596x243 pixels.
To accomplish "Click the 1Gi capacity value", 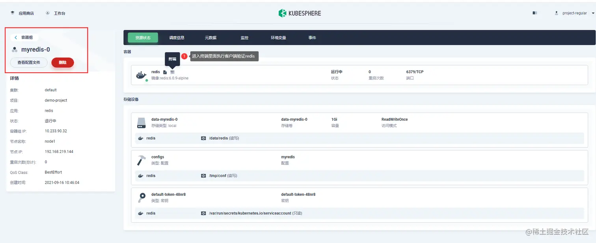I will (x=334, y=119).
